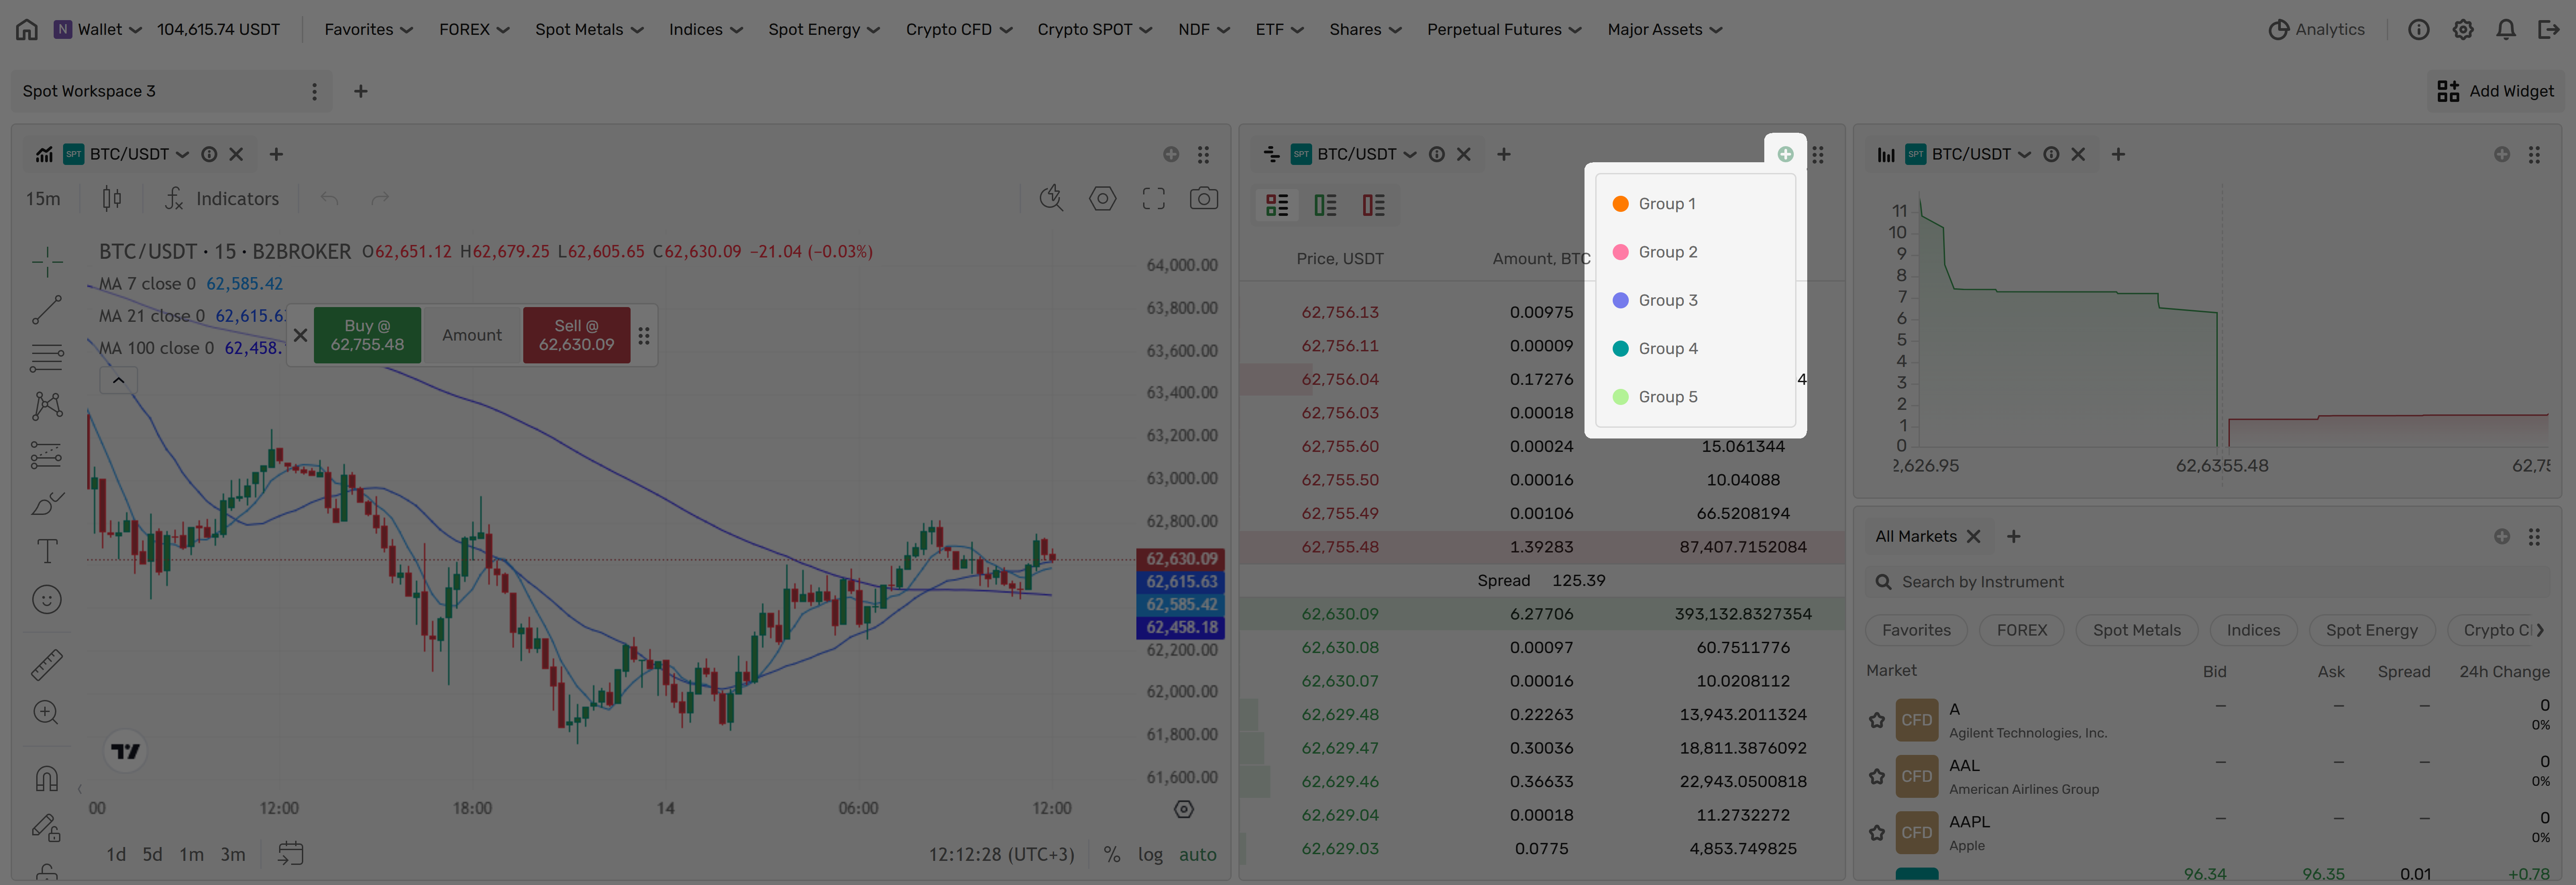Open the information icon in the header
Image resolution: width=2576 pixels, height=885 pixels.
point(2418,29)
